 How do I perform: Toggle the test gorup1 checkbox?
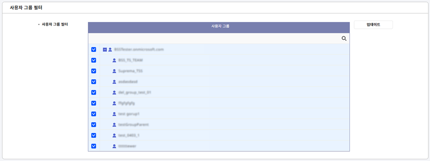(x=94, y=114)
